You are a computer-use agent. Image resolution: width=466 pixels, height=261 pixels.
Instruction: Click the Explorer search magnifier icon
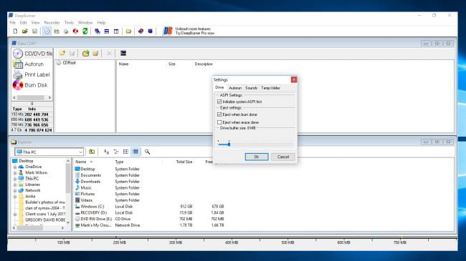tap(147, 152)
